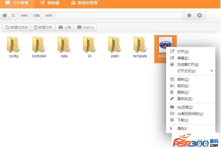Choose zip压缩(Z) in context menu
The width and height of the screenshot is (221, 148).
[191, 107]
